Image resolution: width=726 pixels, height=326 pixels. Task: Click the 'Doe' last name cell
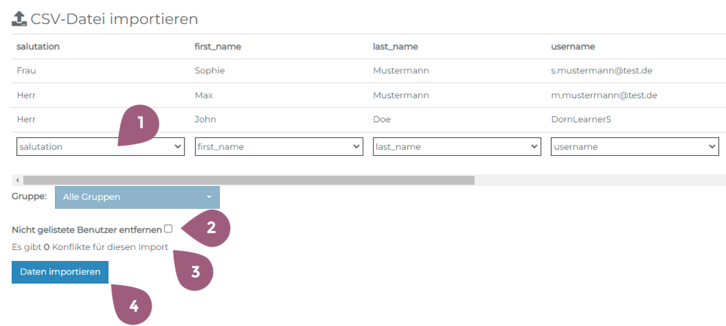pos(381,120)
